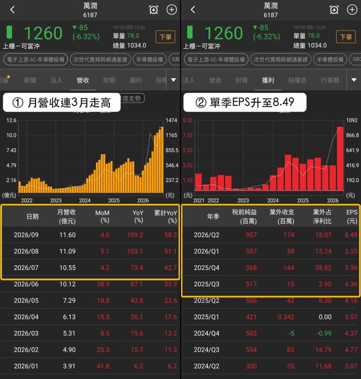361x379 pixels.
Task: Expand tab list dropdown arrow in left panel
Action: coord(174,80)
